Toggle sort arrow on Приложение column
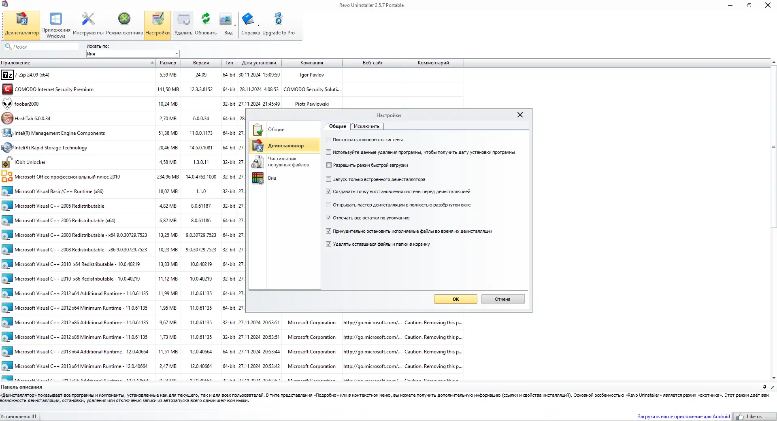 (x=152, y=63)
